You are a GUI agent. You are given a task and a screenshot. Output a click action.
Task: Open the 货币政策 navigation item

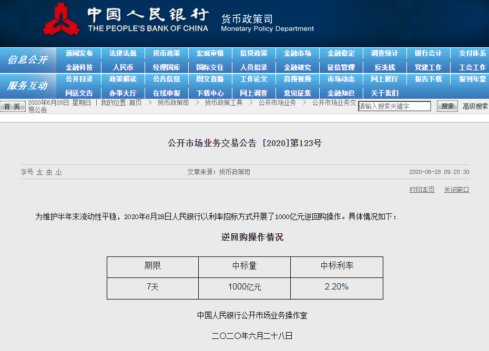click(x=167, y=54)
